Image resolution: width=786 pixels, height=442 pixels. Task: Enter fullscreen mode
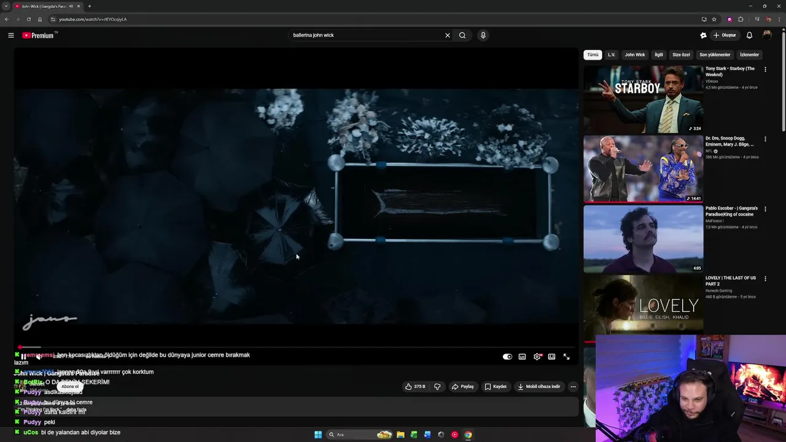[566, 357]
